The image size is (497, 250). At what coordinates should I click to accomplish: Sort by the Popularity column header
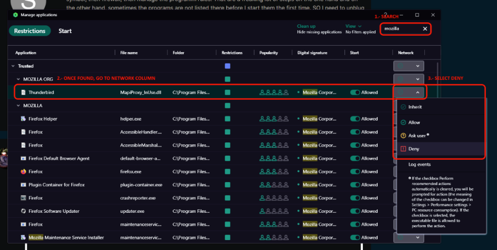(x=268, y=53)
